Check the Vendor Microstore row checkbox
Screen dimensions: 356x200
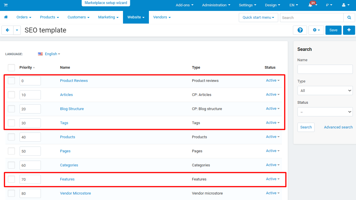(x=12, y=193)
